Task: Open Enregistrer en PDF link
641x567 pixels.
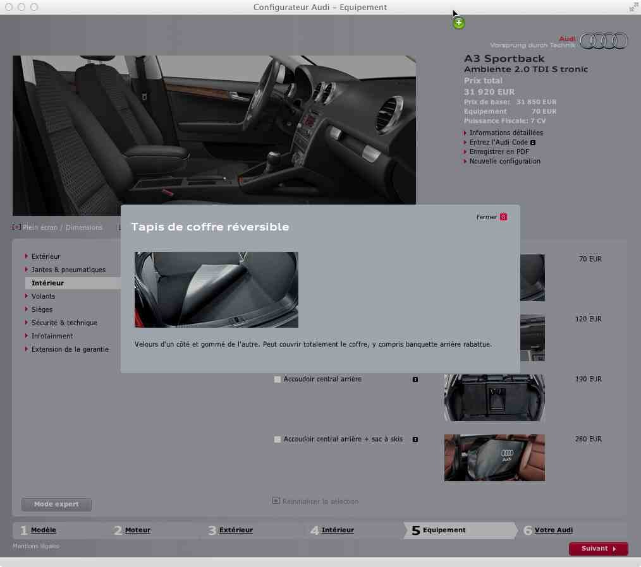Action: coord(499,152)
